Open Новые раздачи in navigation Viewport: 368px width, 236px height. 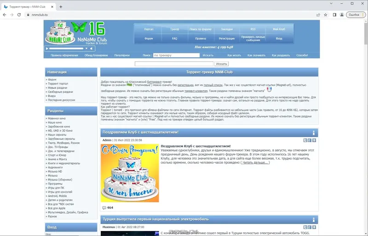pyautogui.click(x=57, y=88)
